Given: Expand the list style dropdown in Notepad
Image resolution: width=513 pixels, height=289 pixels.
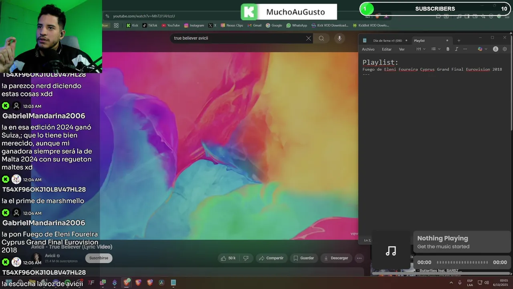Looking at the screenshot, I should (436, 49).
